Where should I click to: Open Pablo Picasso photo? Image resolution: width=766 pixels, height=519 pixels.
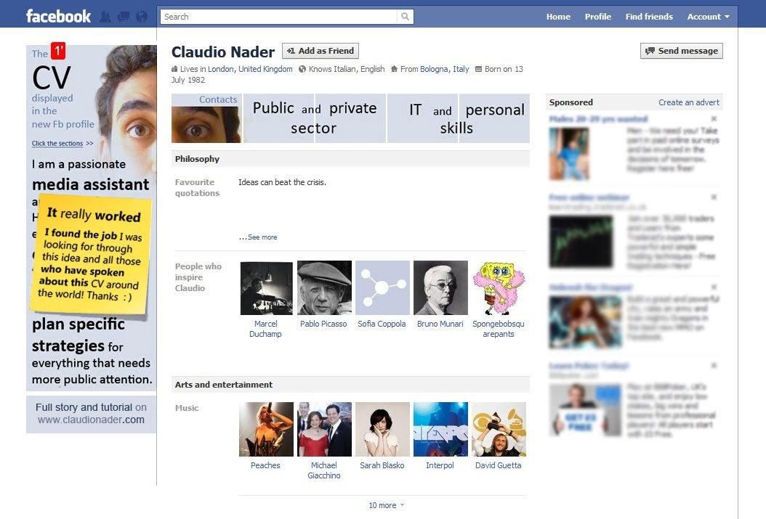324,287
